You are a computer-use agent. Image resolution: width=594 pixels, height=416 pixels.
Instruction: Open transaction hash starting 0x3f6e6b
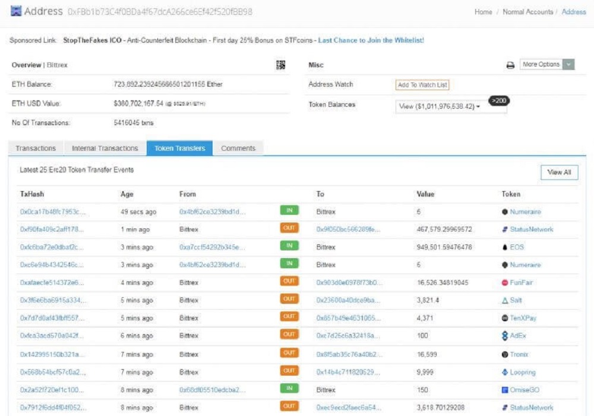pos(53,300)
